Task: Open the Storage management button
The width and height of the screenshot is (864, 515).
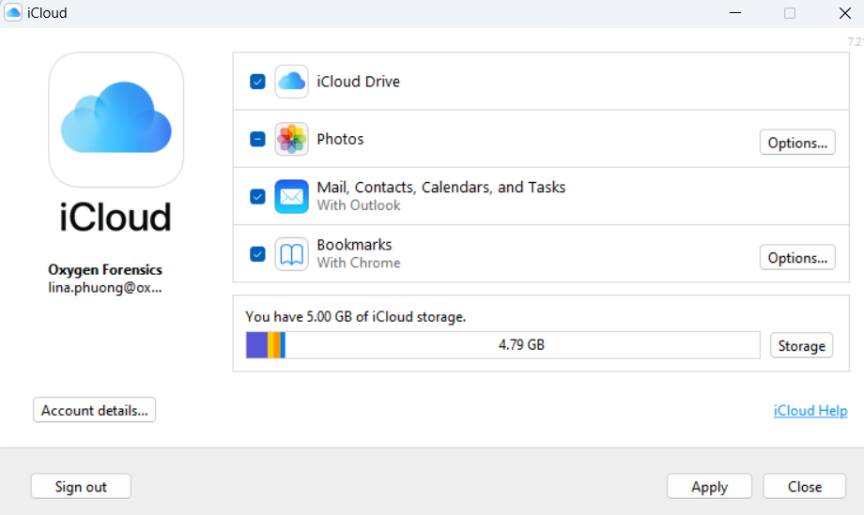Action: (x=801, y=345)
